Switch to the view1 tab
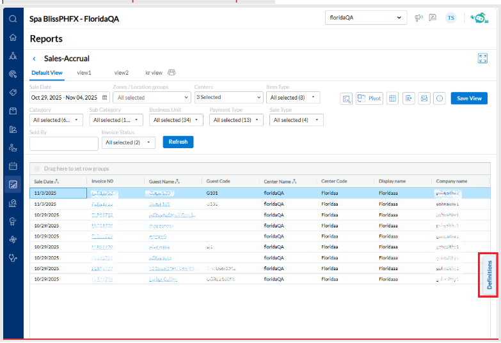The width and height of the screenshot is (501, 343). pos(84,73)
